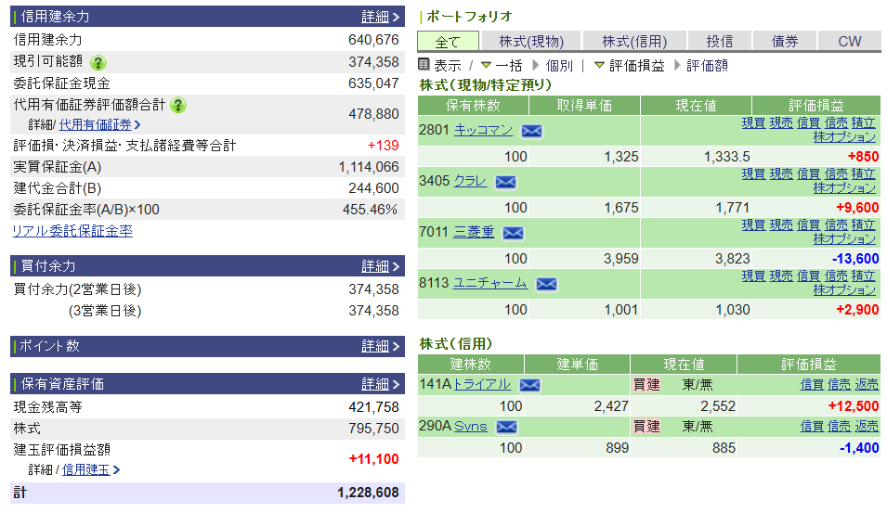Click mail icon next to ユニチャーム
This screenshot has height=513, width=887.
(546, 284)
